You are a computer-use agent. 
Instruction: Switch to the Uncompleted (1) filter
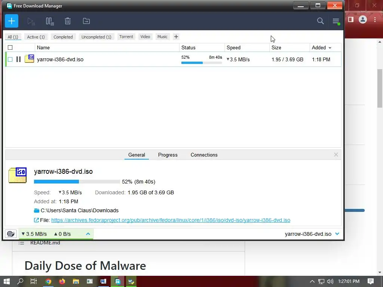96,37
